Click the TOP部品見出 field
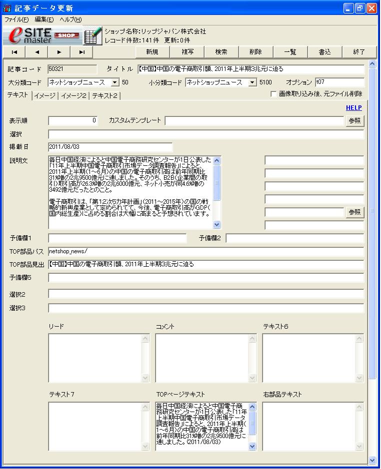 [x=206, y=264]
